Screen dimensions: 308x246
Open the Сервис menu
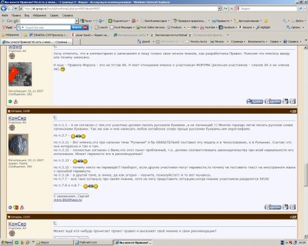pyautogui.click(x=54, y=15)
